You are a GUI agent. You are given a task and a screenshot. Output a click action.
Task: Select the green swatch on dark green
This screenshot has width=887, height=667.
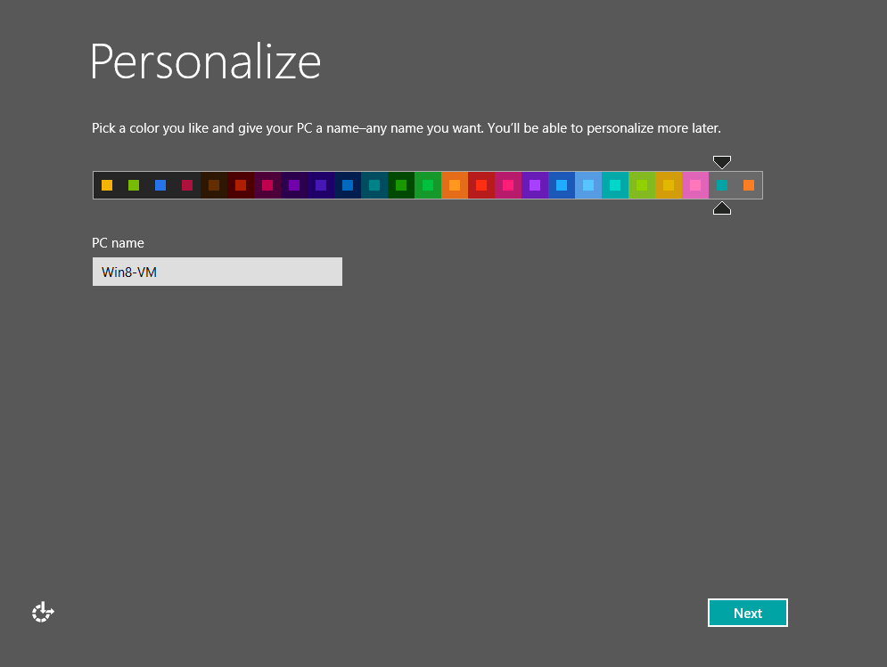click(401, 185)
